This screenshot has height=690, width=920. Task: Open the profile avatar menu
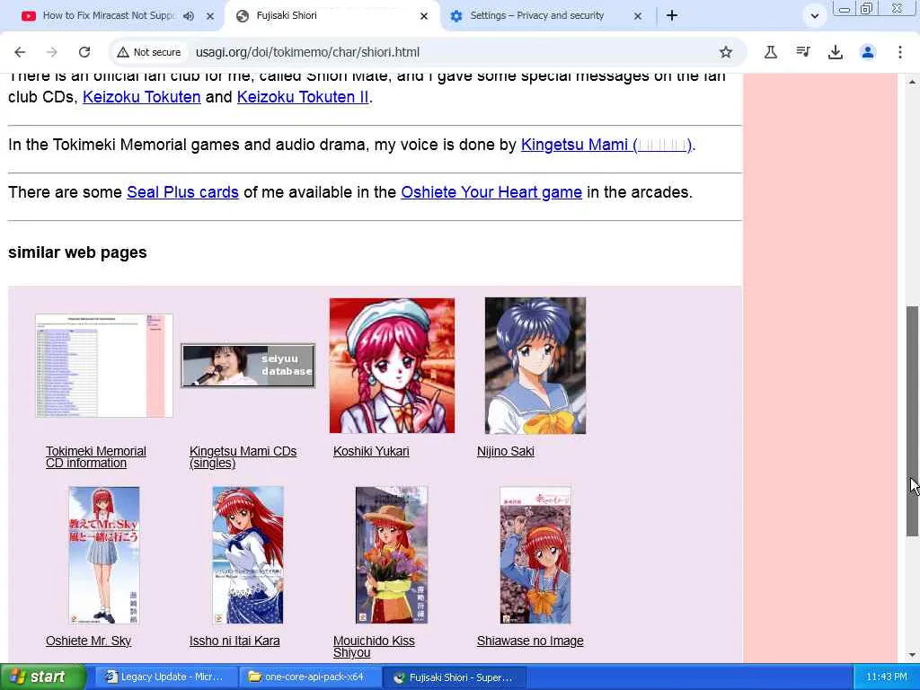click(x=868, y=52)
